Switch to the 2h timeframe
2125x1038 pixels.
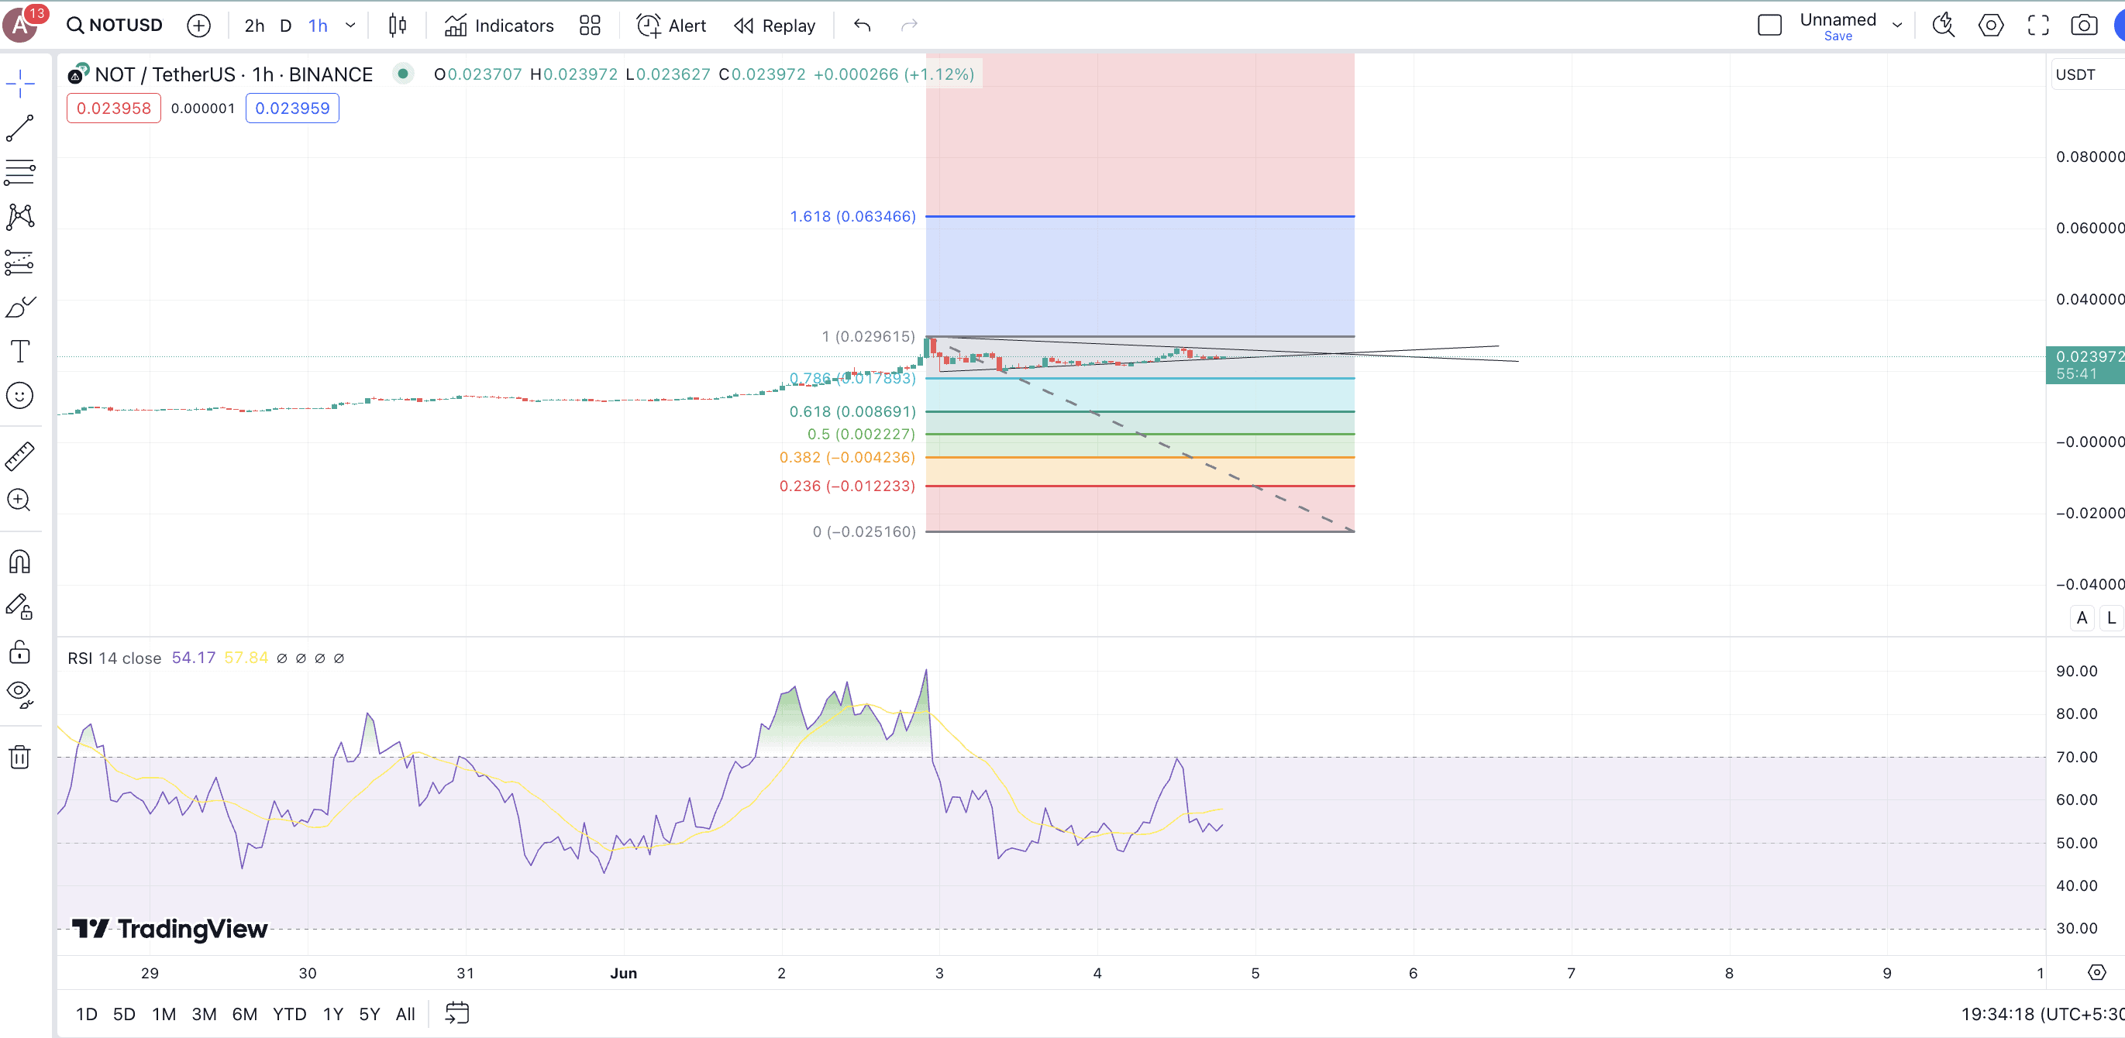[254, 26]
